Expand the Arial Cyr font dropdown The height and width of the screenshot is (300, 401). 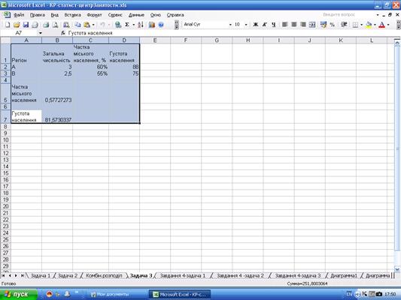230,25
